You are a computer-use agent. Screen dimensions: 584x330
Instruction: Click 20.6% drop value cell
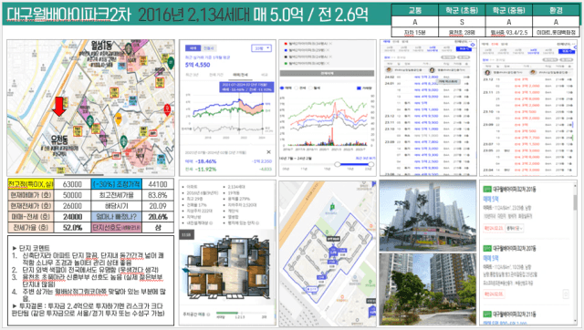tap(158, 217)
